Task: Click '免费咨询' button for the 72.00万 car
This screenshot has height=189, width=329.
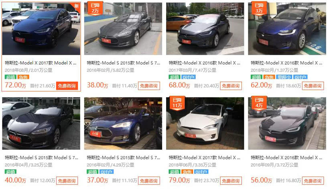Action: pos(67,86)
